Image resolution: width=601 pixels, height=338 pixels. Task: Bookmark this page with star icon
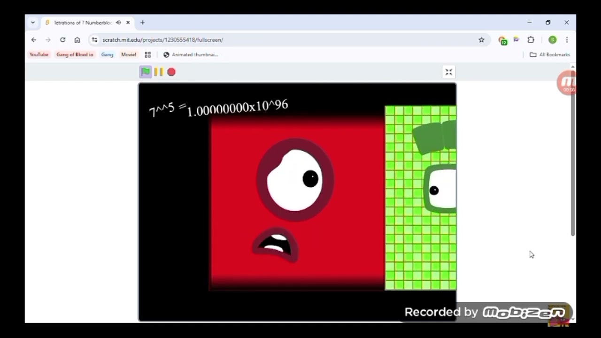pos(481,40)
